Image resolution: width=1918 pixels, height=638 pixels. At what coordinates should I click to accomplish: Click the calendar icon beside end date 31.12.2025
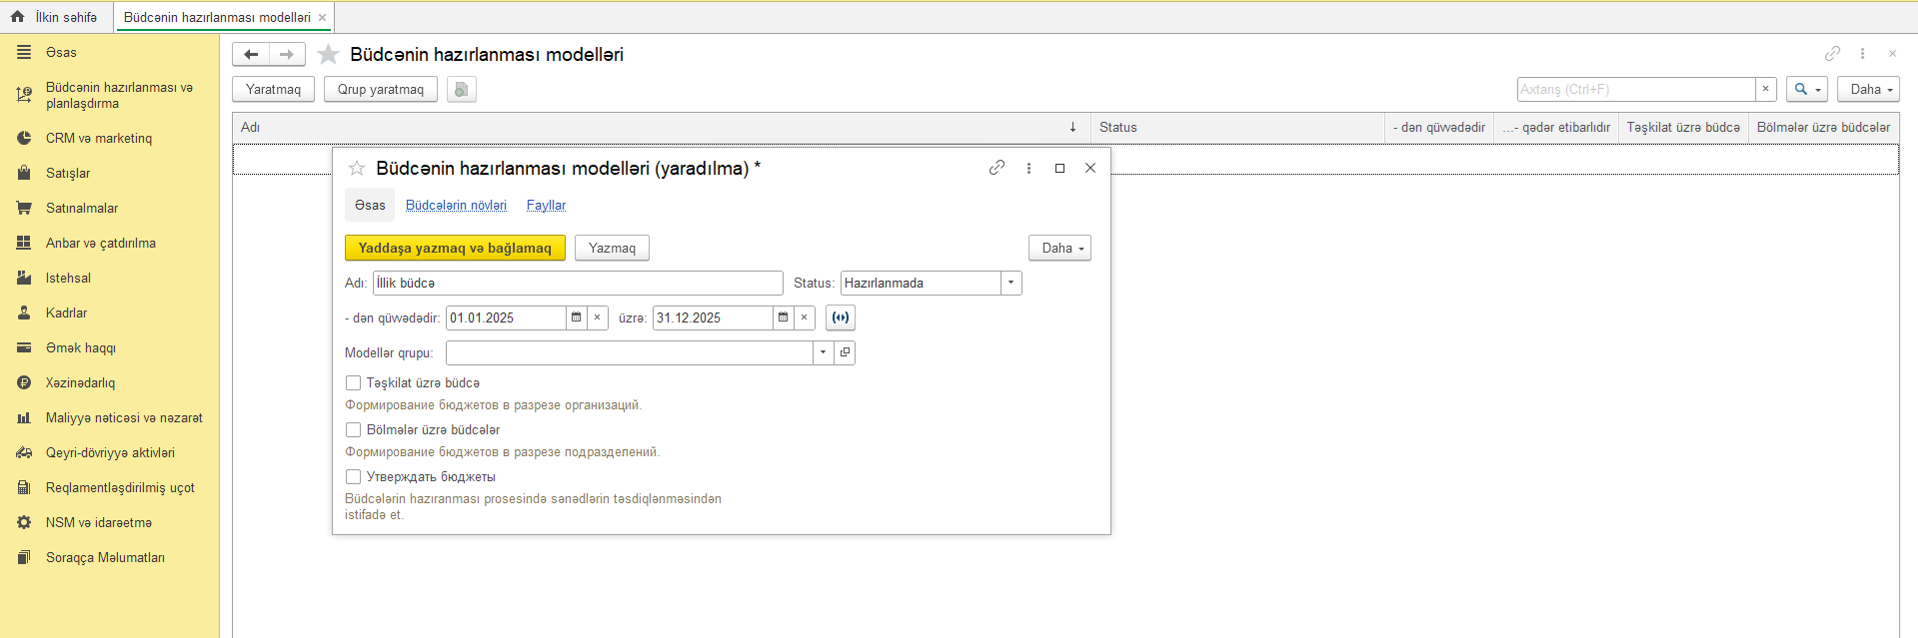point(783,318)
